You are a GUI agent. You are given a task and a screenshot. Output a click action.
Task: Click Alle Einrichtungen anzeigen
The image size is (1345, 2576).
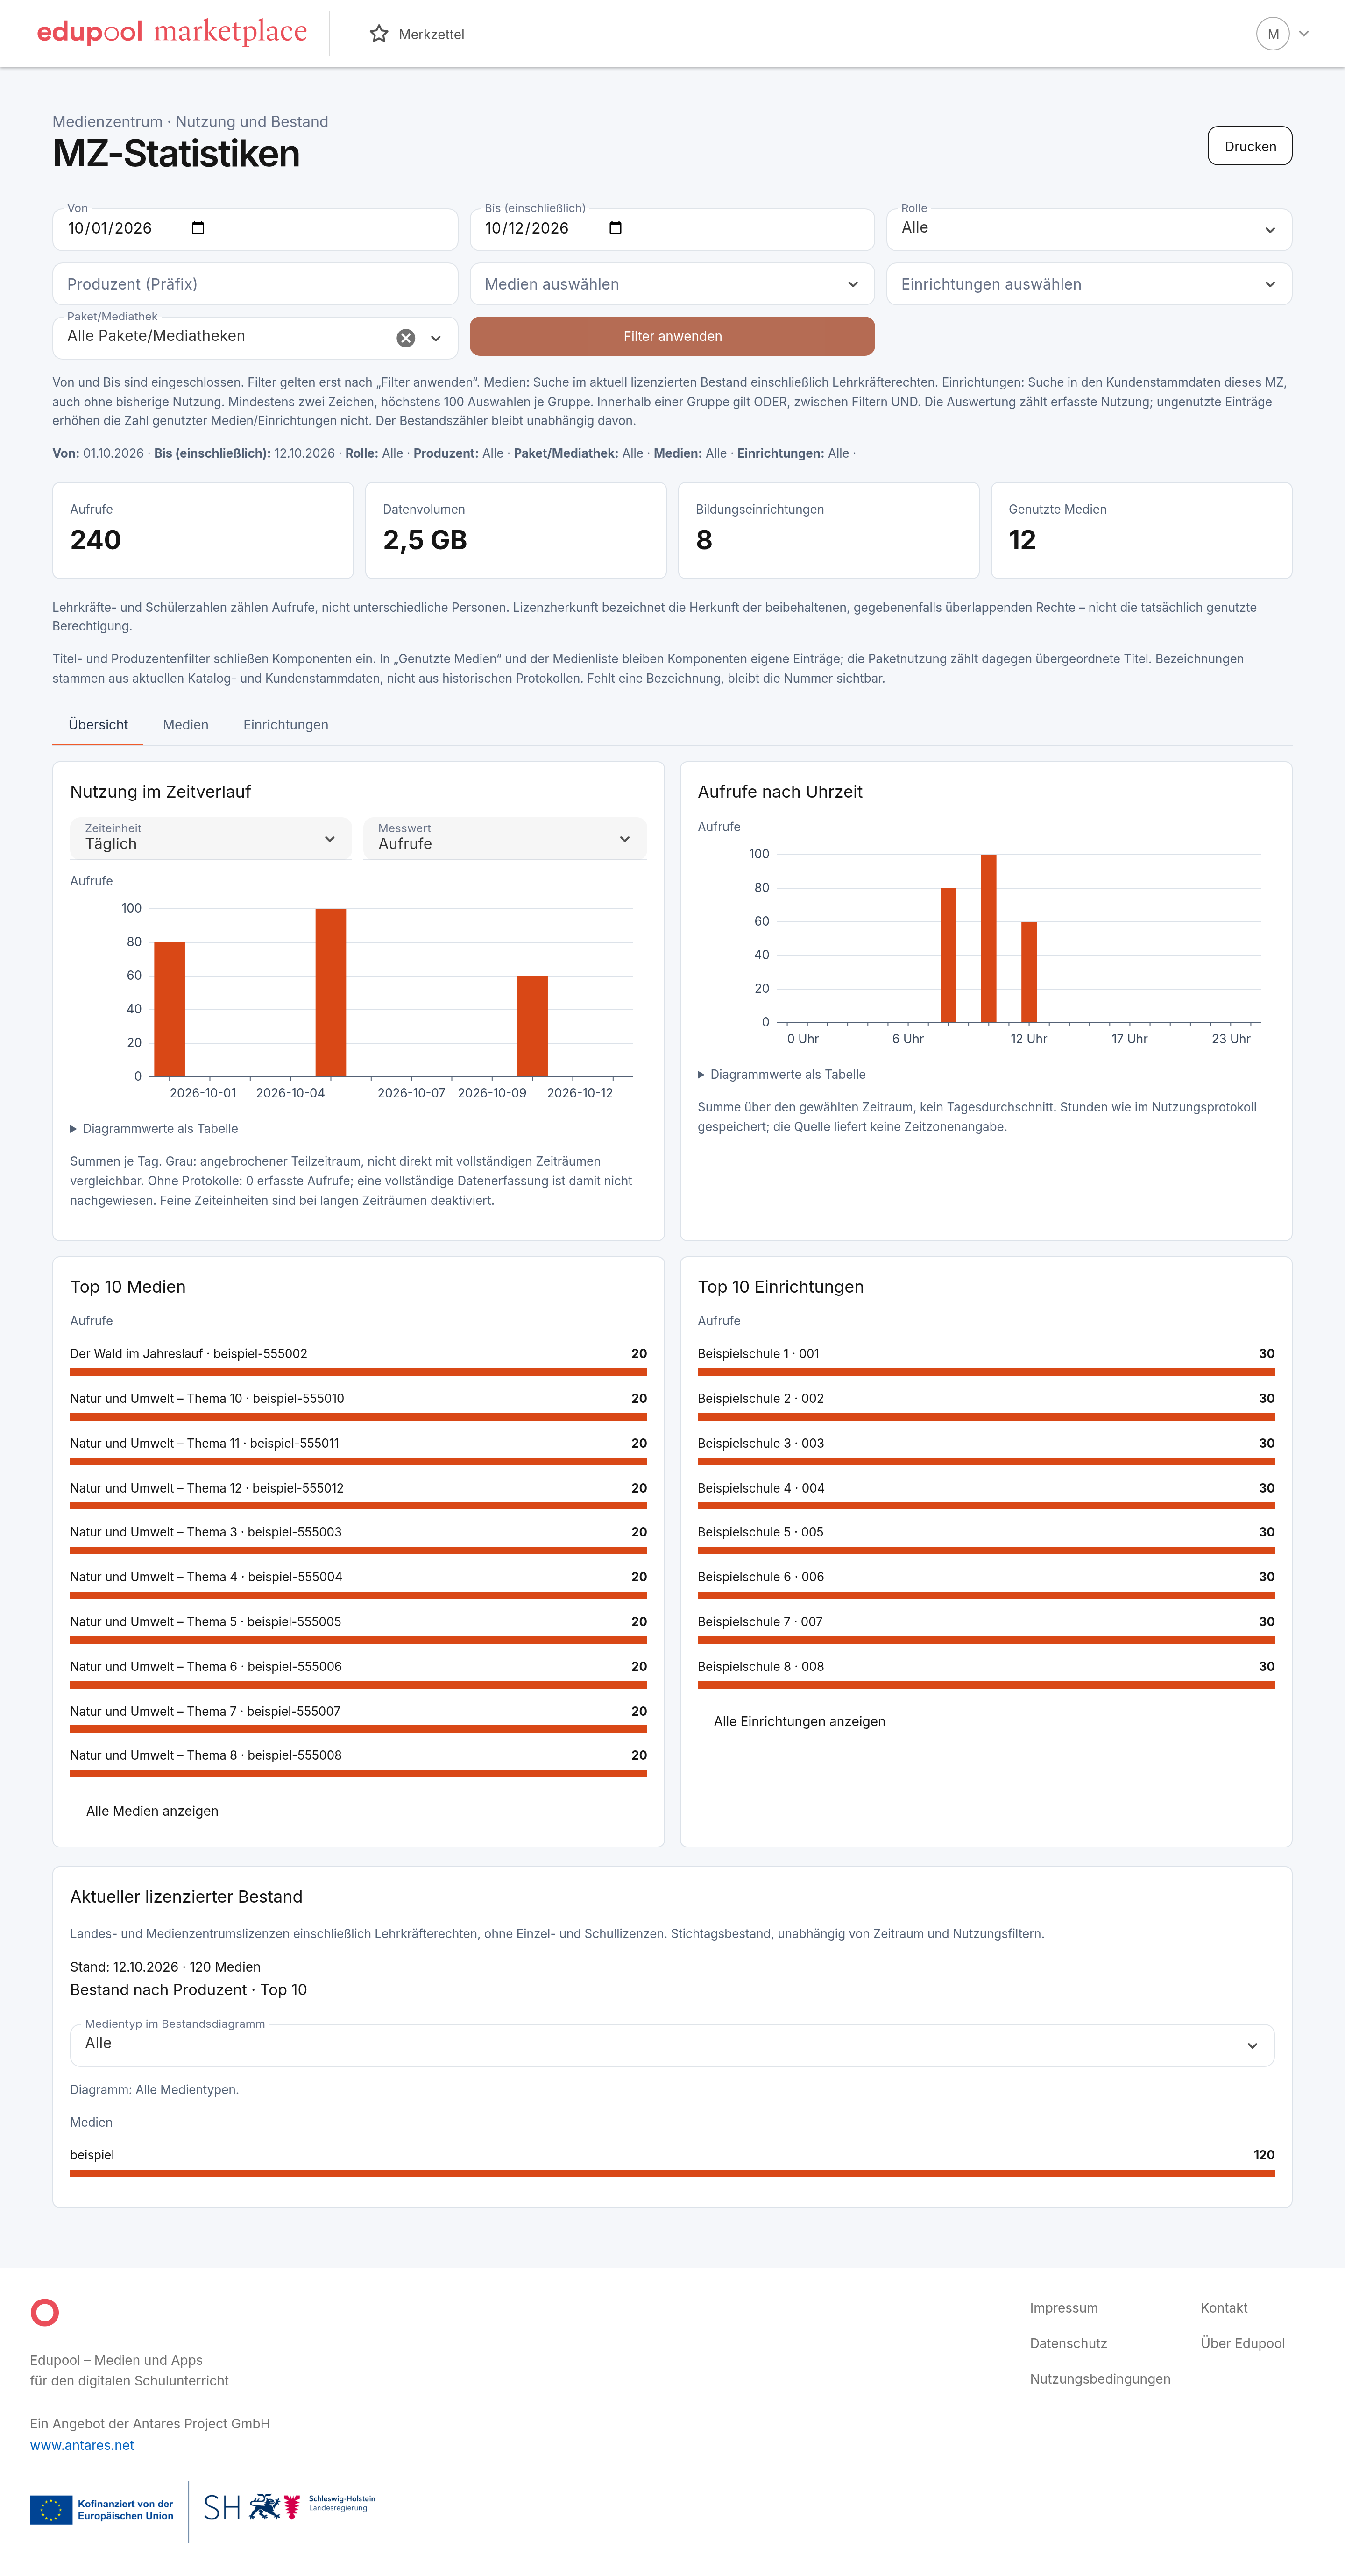[x=799, y=1722]
